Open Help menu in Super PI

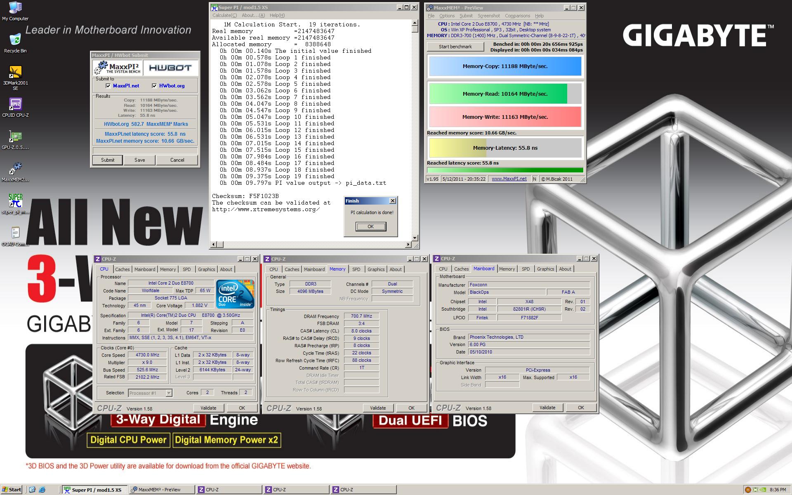tap(277, 15)
